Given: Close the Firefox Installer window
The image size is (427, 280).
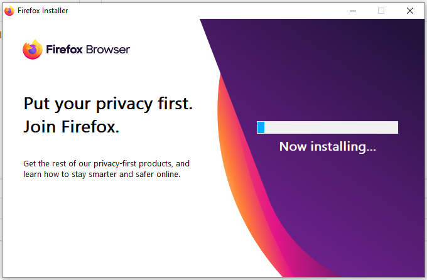Looking at the screenshot, I should coord(410,11).
